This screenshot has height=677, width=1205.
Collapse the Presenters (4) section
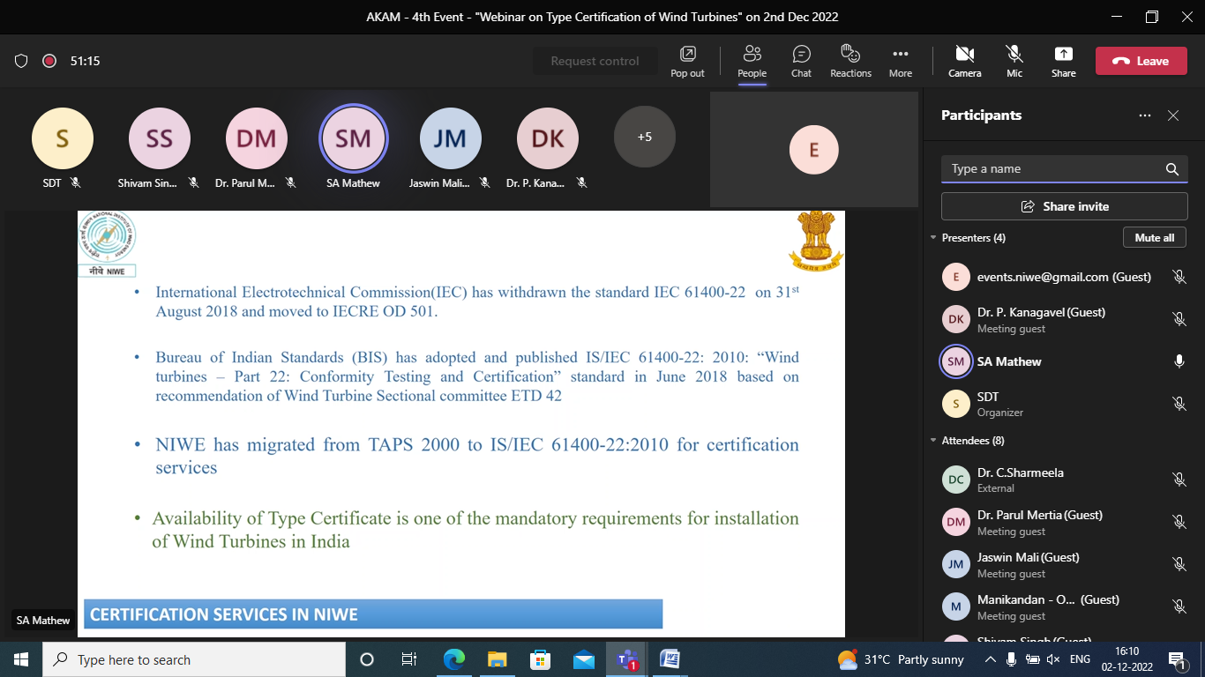(933, 238)
